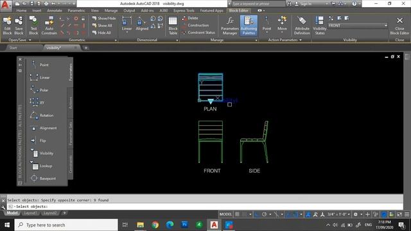The image size is (411, 231).
Task: Open the Express Tools tab
Action: pos(184,10)
